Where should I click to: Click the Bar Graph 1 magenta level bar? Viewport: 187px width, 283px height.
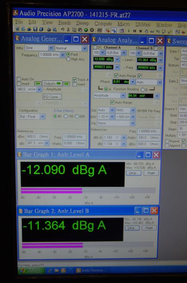(52, 191)
